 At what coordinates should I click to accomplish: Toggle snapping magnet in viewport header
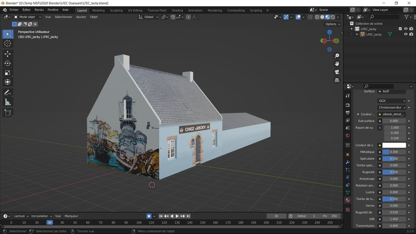(173, 17)
